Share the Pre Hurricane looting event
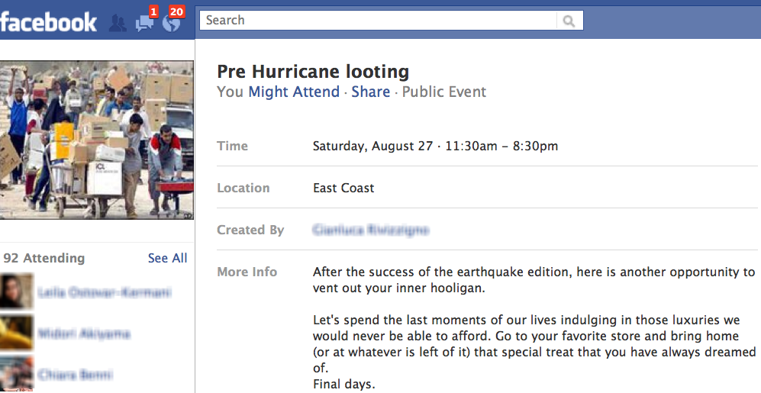 pyautogui.click(x=371, y=92)
